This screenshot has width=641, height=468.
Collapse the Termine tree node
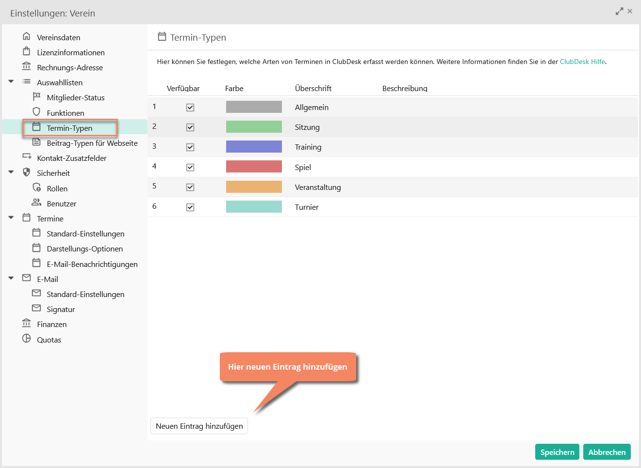coord(11,218)
